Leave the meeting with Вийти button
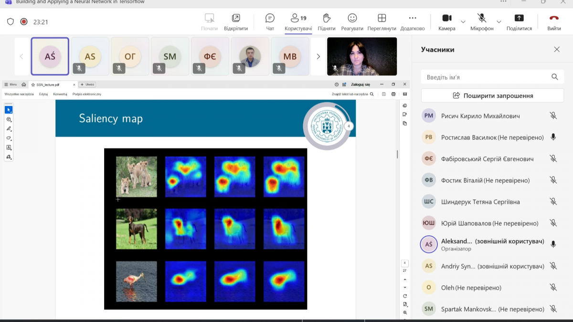 [x=554, y=21]
